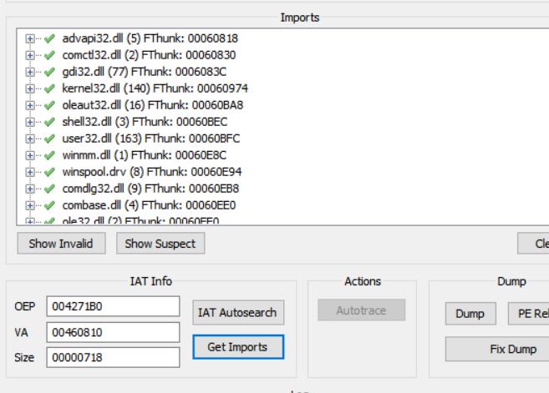The image size is (549, 393).
Task: Click green checkmark icon beside comdlg32.dll
Action: 49,189
